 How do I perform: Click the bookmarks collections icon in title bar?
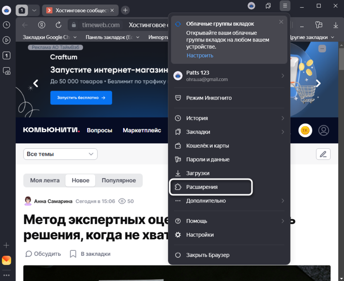(x=268, y=6)
